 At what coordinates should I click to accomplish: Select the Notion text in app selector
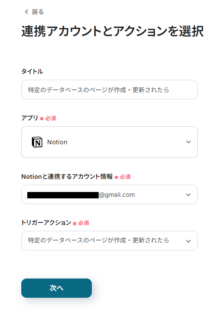pyautogui.click(x=57, y=142)
